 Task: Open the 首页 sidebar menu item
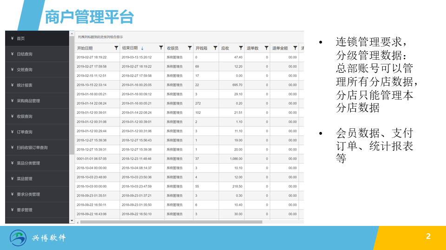pyautogui.click(x=37, y=38)
